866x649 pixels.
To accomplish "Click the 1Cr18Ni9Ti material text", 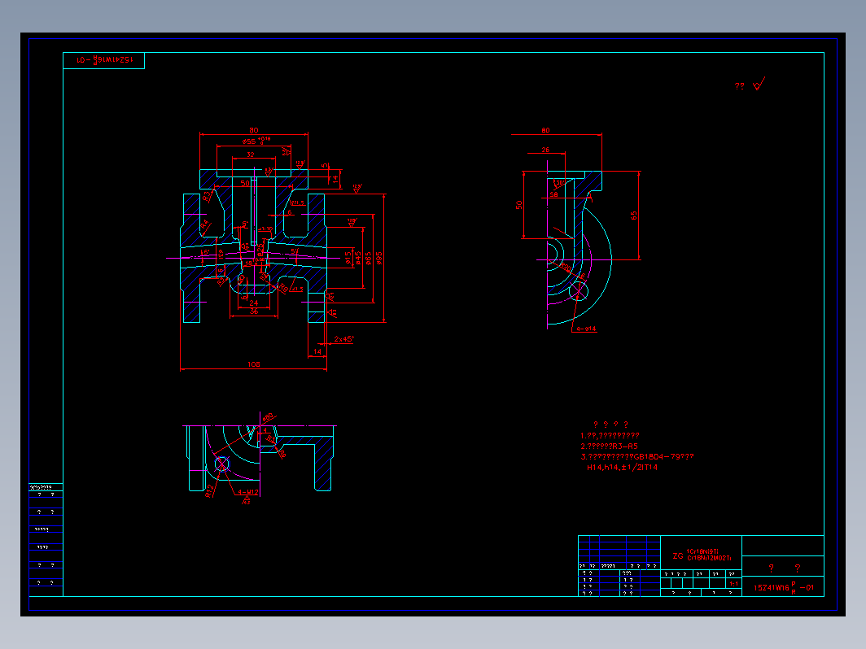I will [x=702, y=551].
